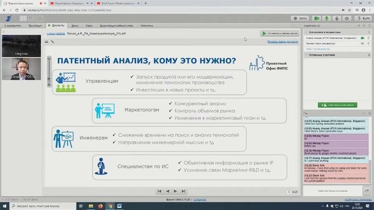Open the Доска tab
This screenshot has height=210, width=374.
click(x=75, y=26)
